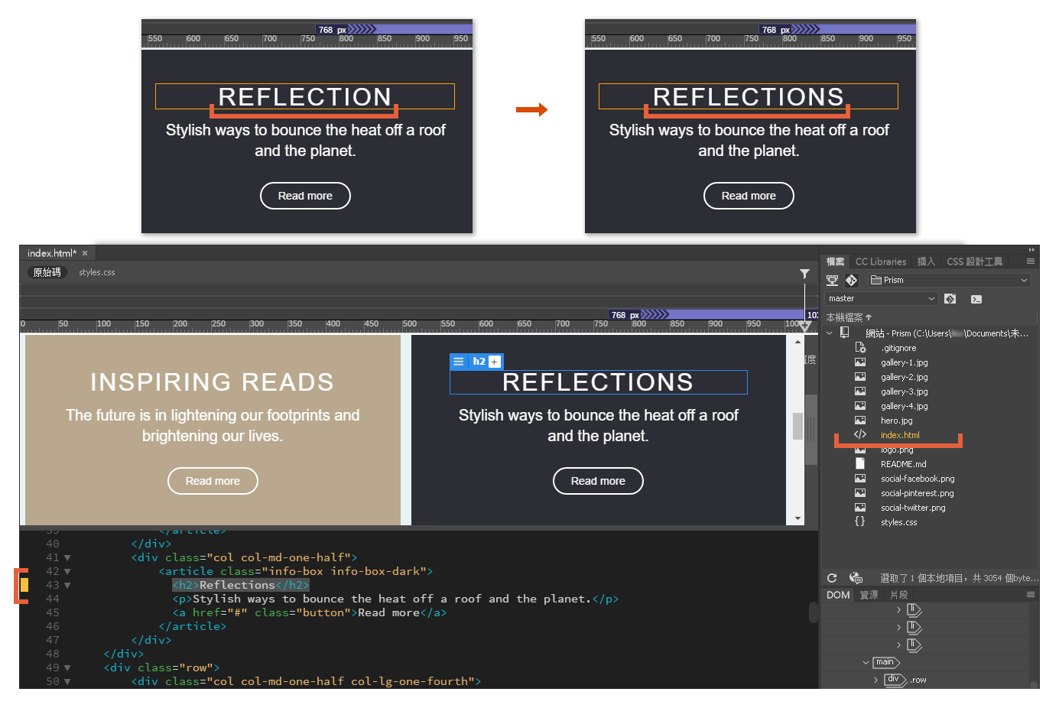Fold code at line 50

[x=67, y=681]
